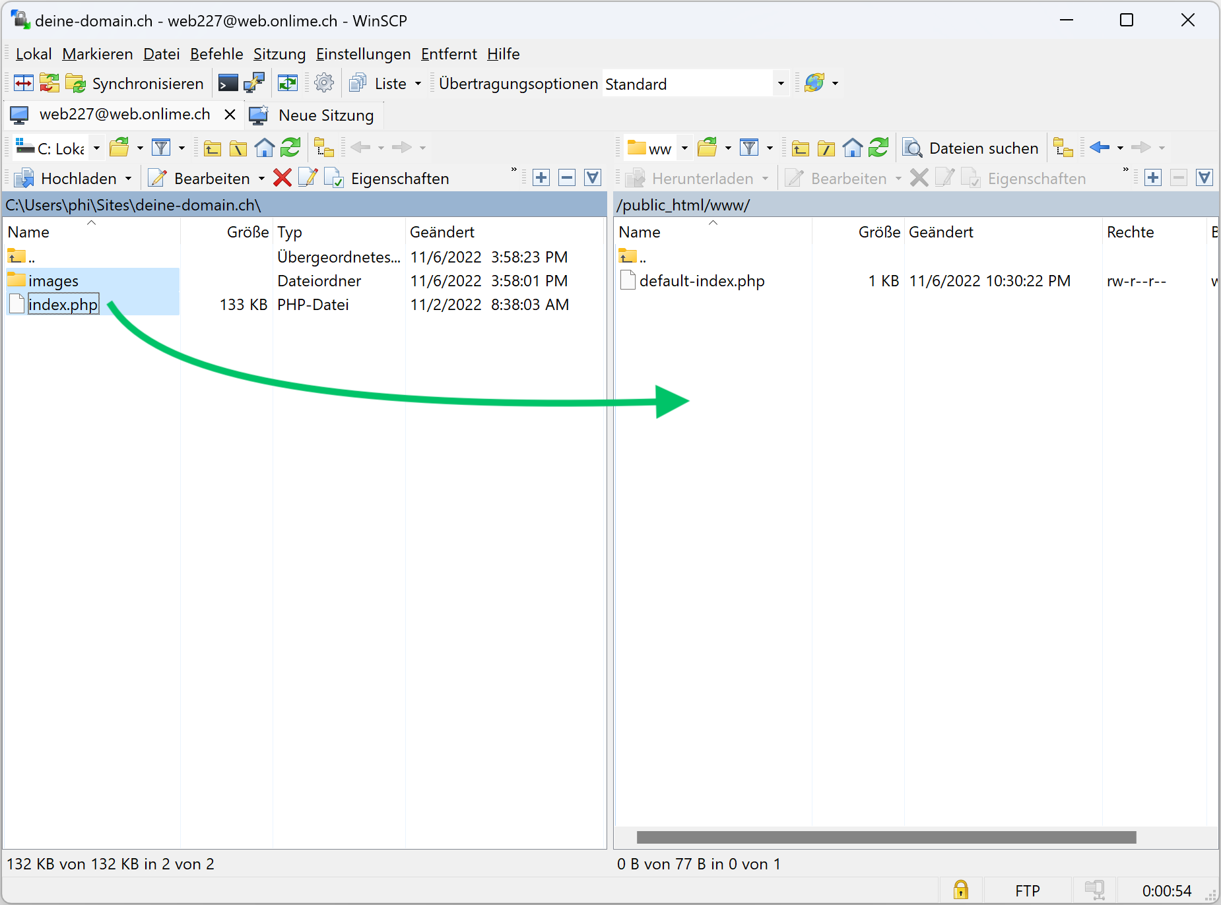
Task: Open the Hilfe menu
Action: [x=504, y=54]
